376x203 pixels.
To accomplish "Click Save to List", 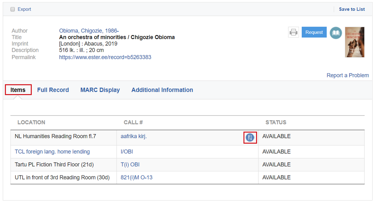I will tap(352, 9).
